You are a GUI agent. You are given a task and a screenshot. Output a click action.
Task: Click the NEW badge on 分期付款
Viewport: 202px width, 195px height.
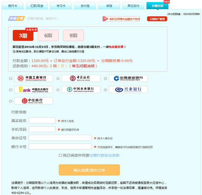pyautogui.click(x=167, y=2)
